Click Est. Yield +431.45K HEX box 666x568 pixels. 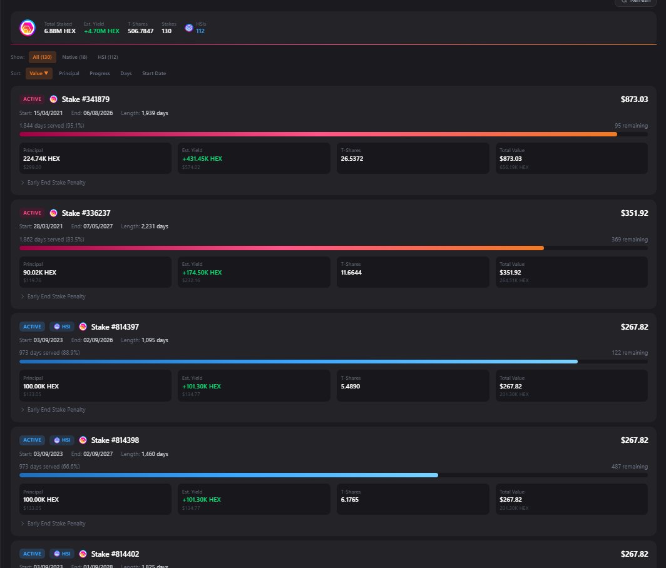click(254, 158)
